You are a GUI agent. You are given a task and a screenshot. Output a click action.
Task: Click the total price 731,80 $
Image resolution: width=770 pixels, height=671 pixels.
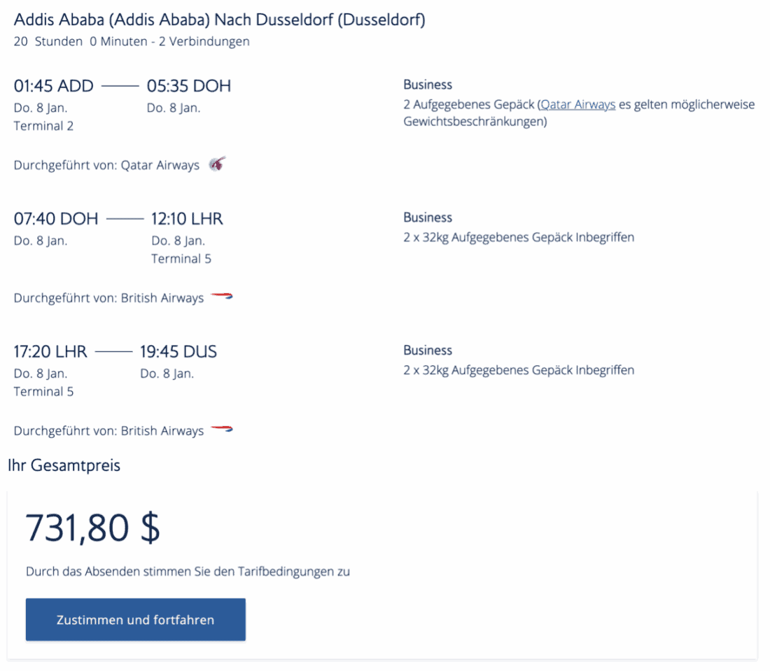92,528
